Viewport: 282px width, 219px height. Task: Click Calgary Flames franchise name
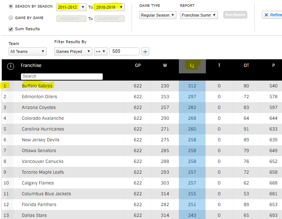[38, 183]
